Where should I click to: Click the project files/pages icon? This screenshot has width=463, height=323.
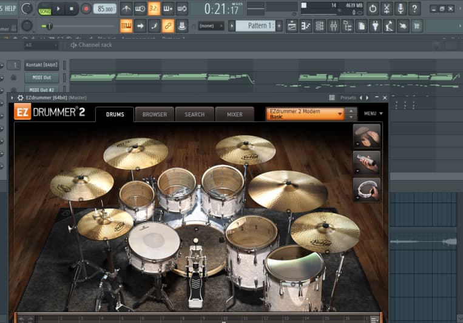(x=361, y=26)
